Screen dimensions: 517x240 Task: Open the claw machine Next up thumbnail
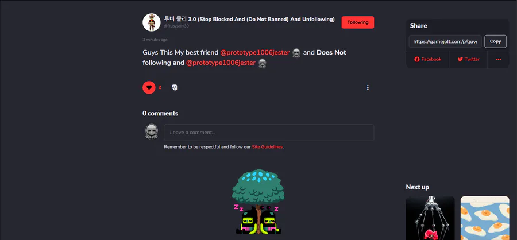[430, 218]
